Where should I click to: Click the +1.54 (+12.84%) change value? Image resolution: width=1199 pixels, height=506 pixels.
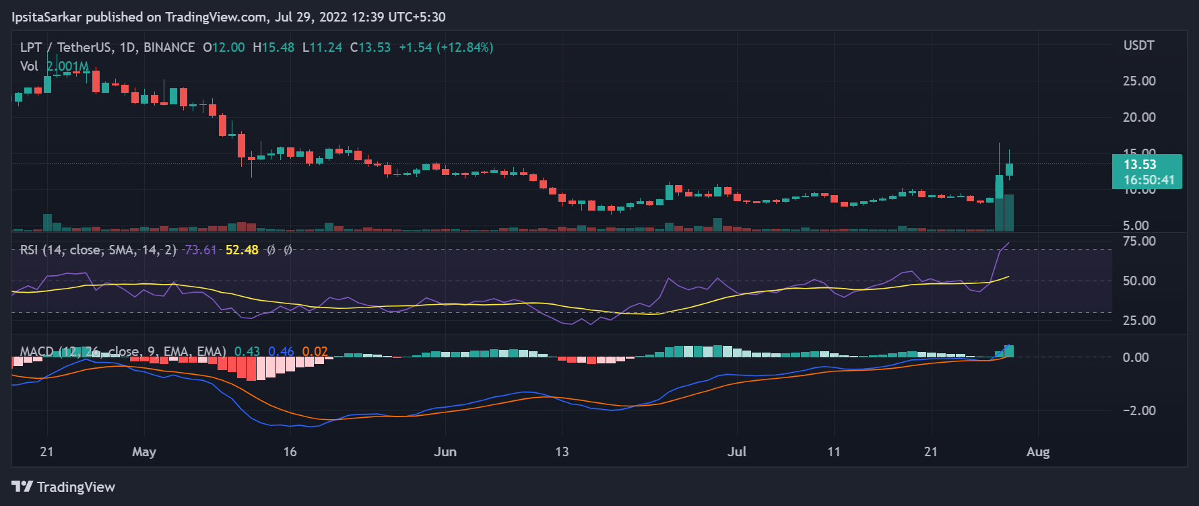446,47
